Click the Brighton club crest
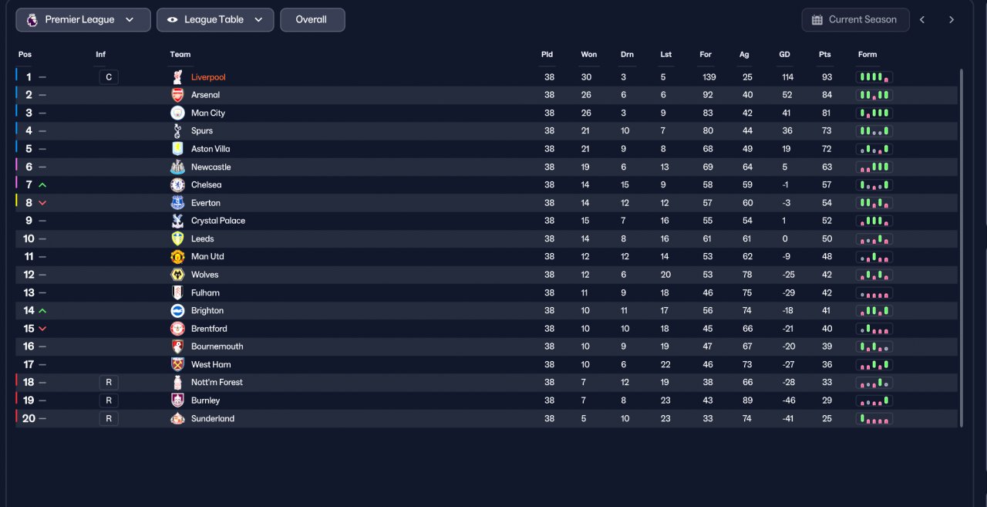The width and height of the screenshot is (987, 507). pos(177,310)
